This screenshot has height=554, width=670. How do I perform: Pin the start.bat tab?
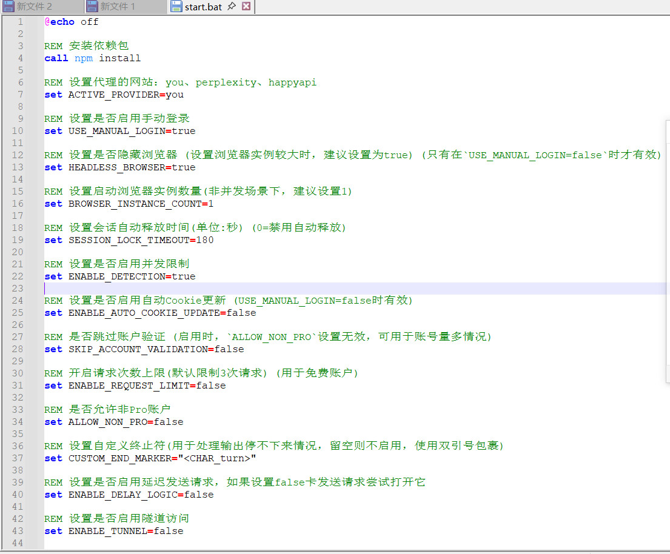232,7
